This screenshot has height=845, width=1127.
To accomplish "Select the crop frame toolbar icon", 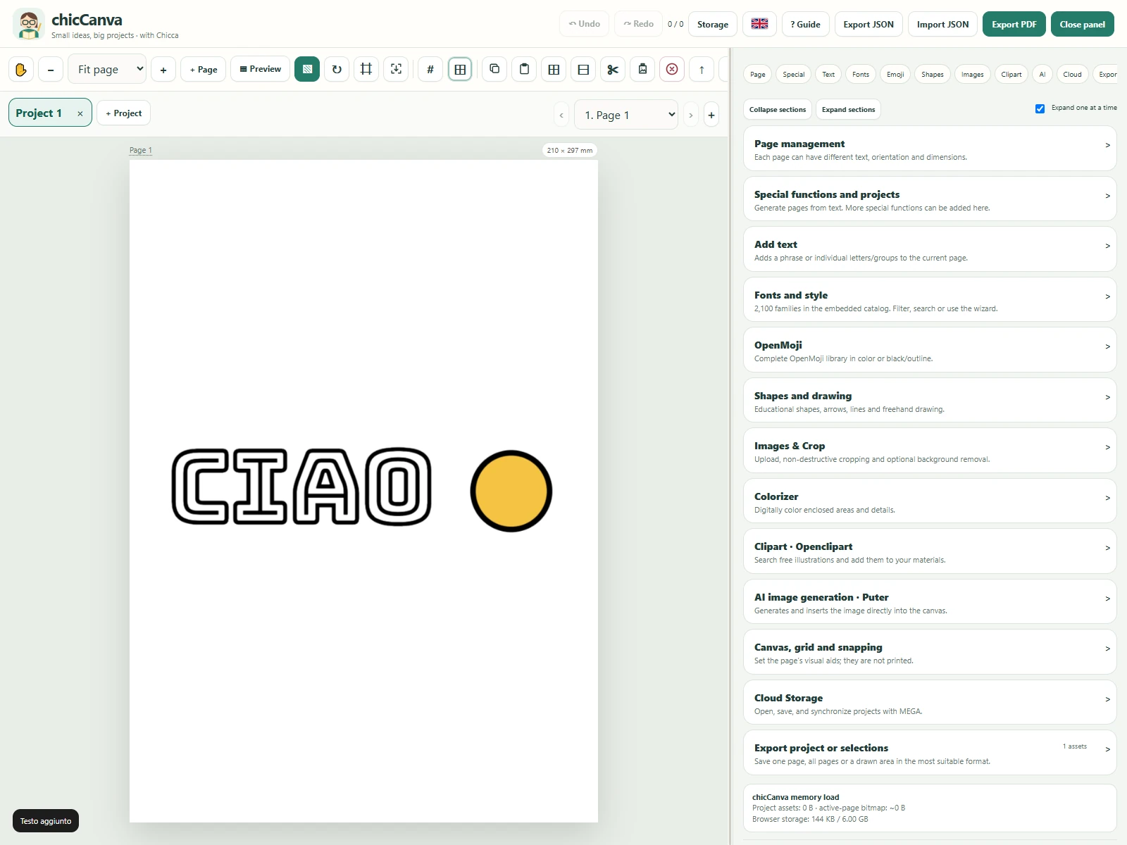I will tap(366, 69).
